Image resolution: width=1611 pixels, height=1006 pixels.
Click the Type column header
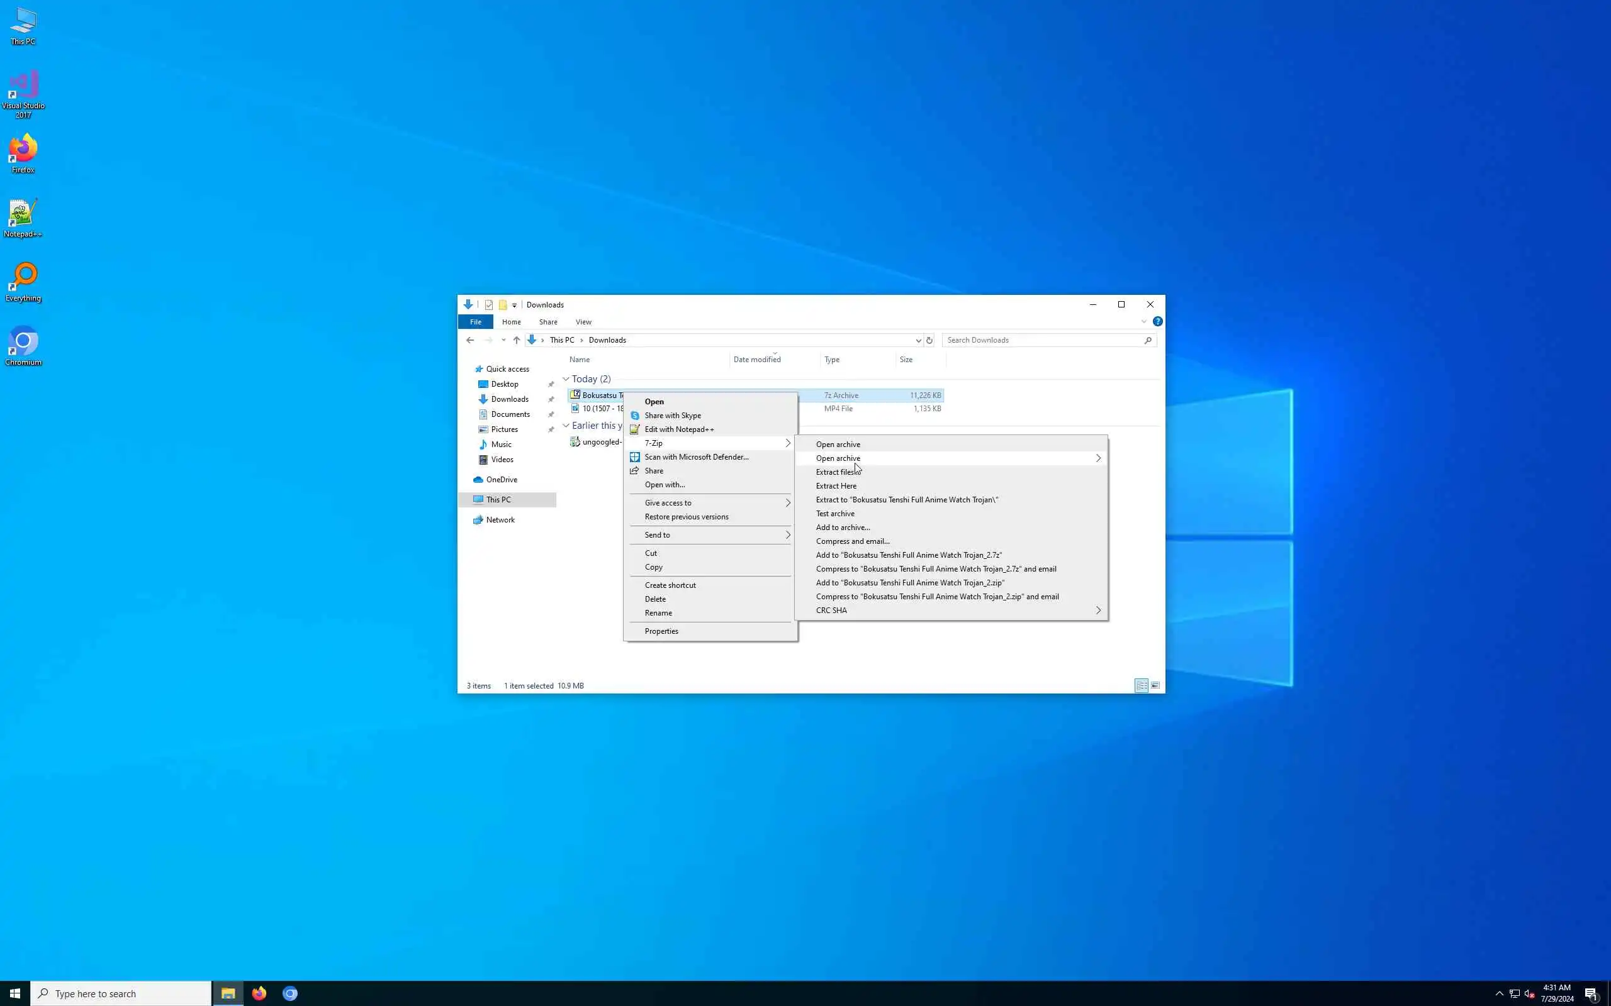(x=831, y=359)
